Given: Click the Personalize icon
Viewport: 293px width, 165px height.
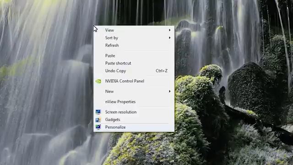Looking at the screenshot, I should click(98, 127).
